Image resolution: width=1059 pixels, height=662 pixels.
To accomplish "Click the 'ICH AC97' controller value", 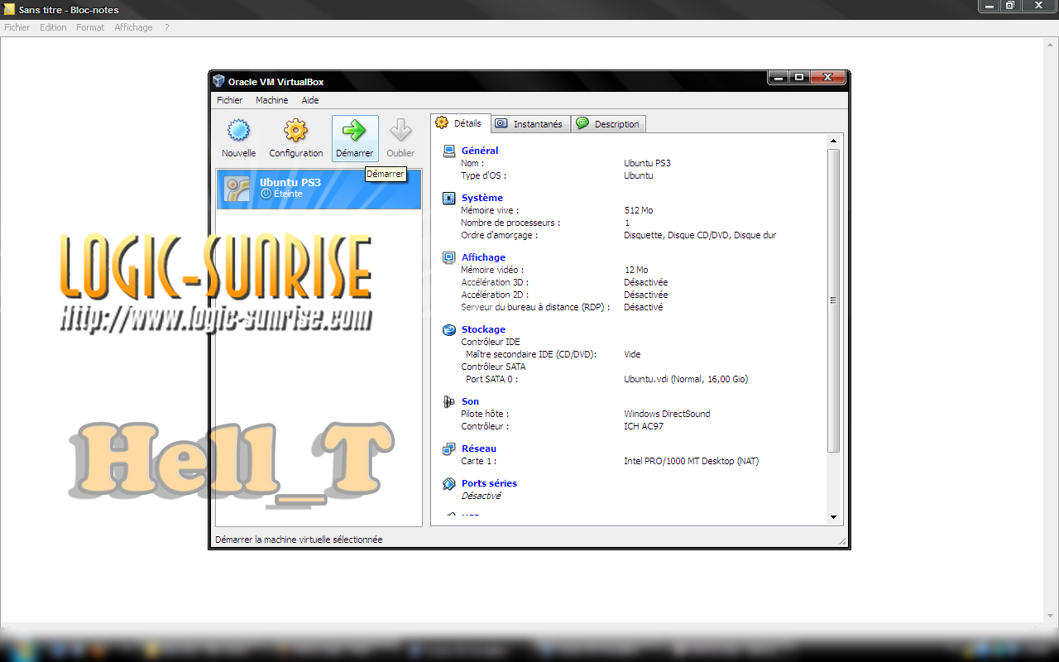I will point(644,426).
